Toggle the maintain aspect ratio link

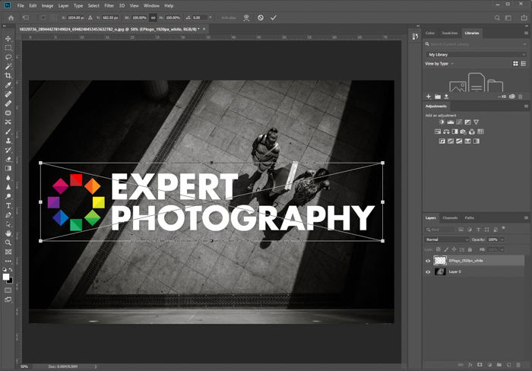[x=153, y=17]
